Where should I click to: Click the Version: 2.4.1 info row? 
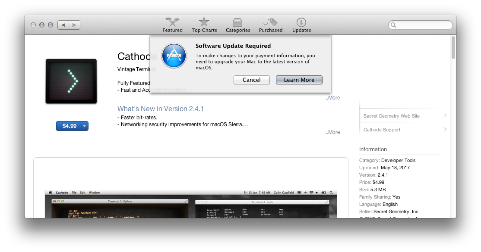(x=373, y=175)
